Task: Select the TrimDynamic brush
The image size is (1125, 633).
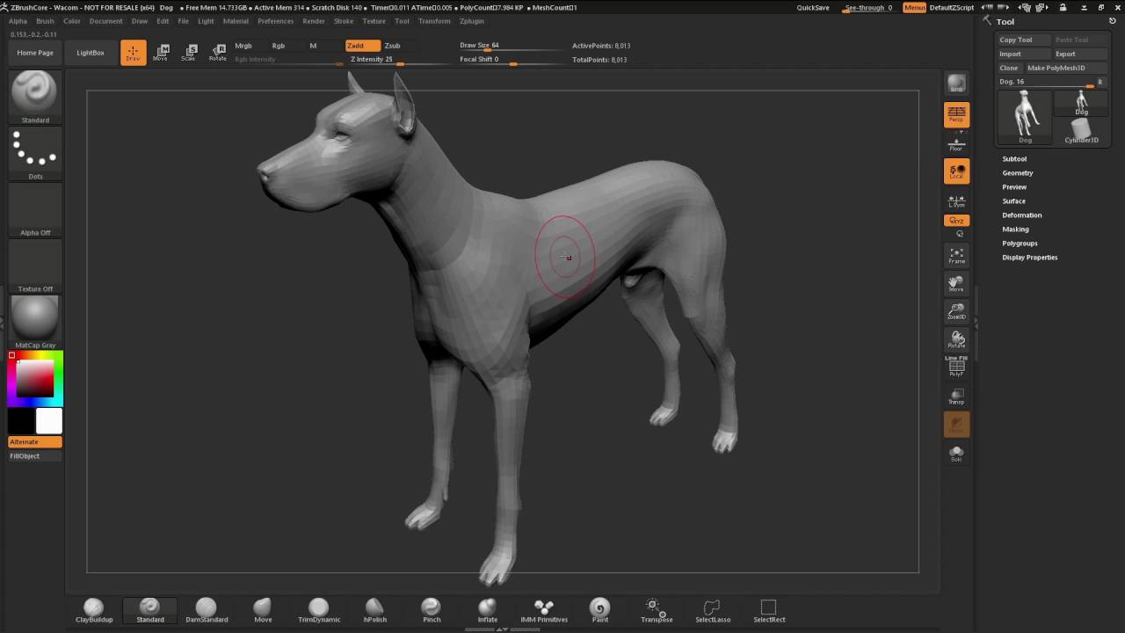Action: tap(319, 610)
